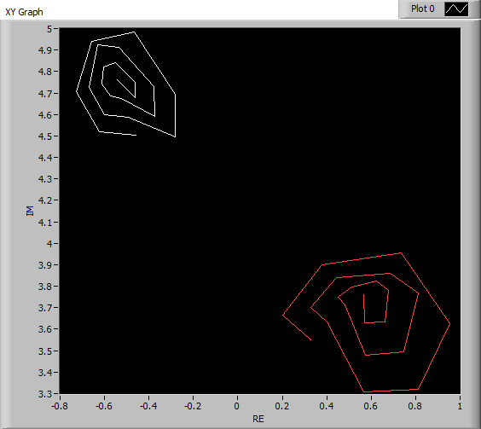
Task: Click the IM axis maximum value 5
Action: 49,29
